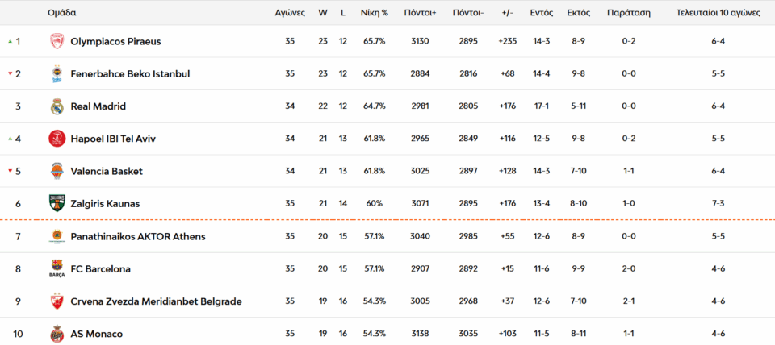
Task: Click the Παράταση column header
Action: 629,13
